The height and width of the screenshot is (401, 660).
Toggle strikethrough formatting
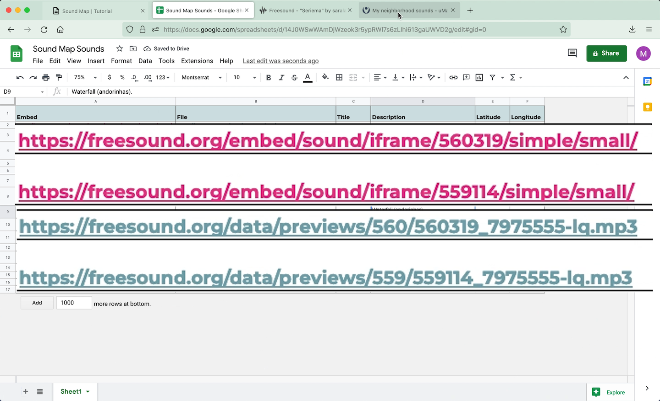pos(294,78)
